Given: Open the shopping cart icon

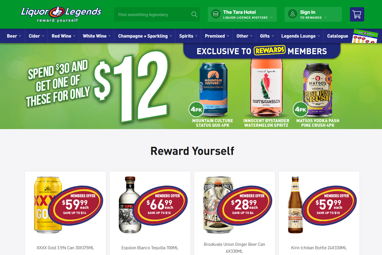Looking at the screenshot, I should (357, 14).
